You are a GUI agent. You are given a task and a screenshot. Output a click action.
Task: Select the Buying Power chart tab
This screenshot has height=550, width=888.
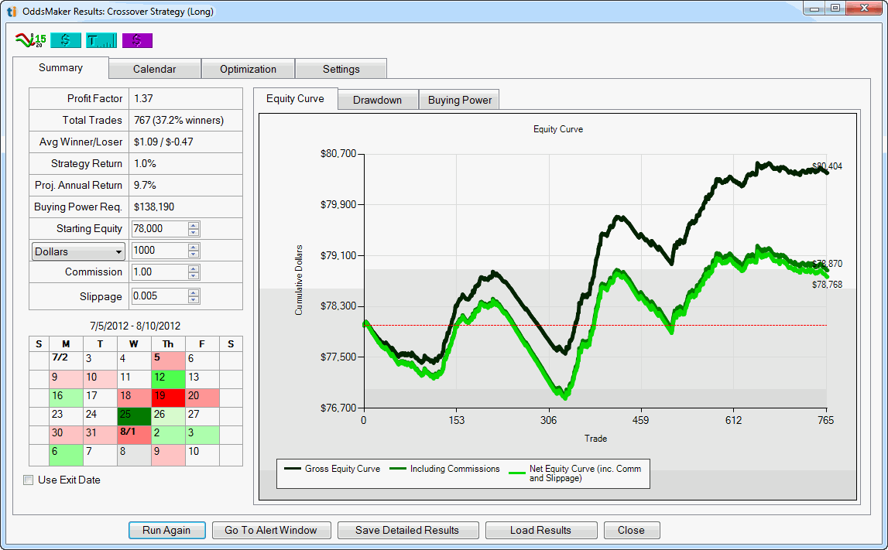tap(459, 100)
